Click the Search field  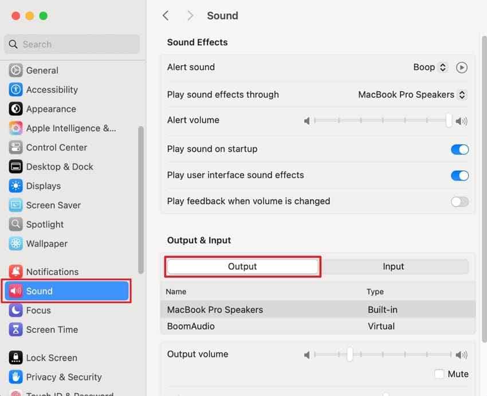pos(72,44)
